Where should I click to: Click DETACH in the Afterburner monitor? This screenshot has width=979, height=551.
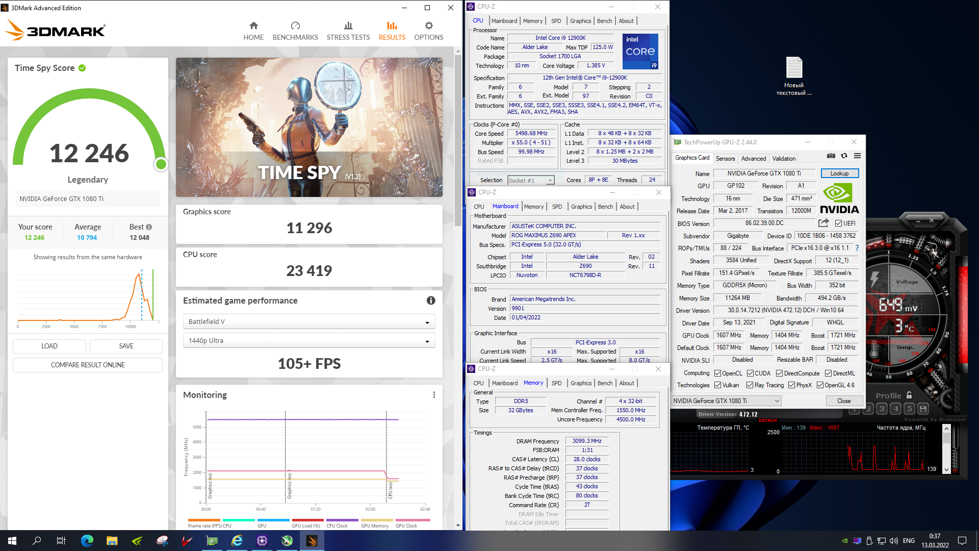pos(767,421)
